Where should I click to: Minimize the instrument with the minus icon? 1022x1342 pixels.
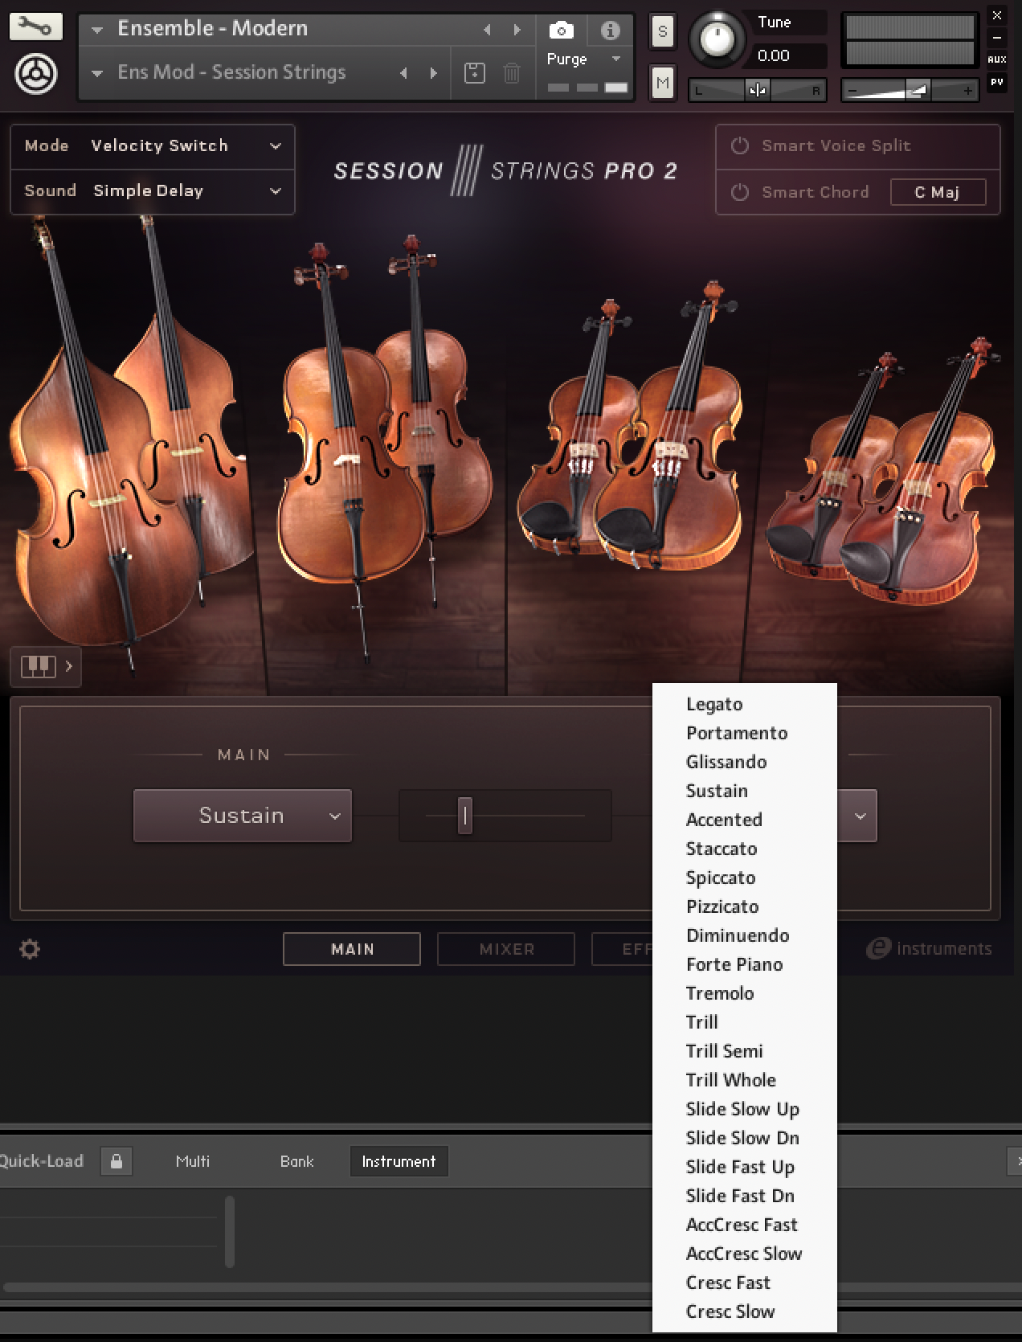pos(997,37)
